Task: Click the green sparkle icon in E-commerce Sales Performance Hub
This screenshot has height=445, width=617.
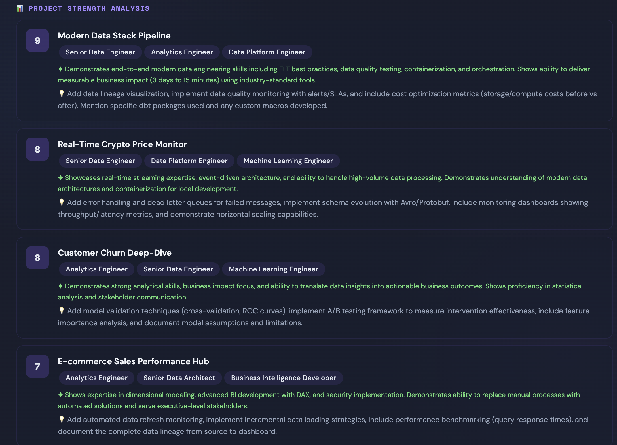Action: click(x=60, y=395)
